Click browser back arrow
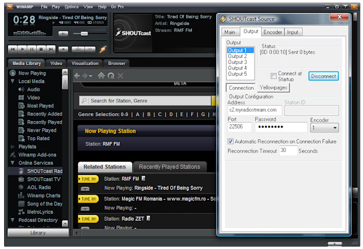The width and height of the screenshot is (363, 249). pyautogui.click(x=77, y=76)
